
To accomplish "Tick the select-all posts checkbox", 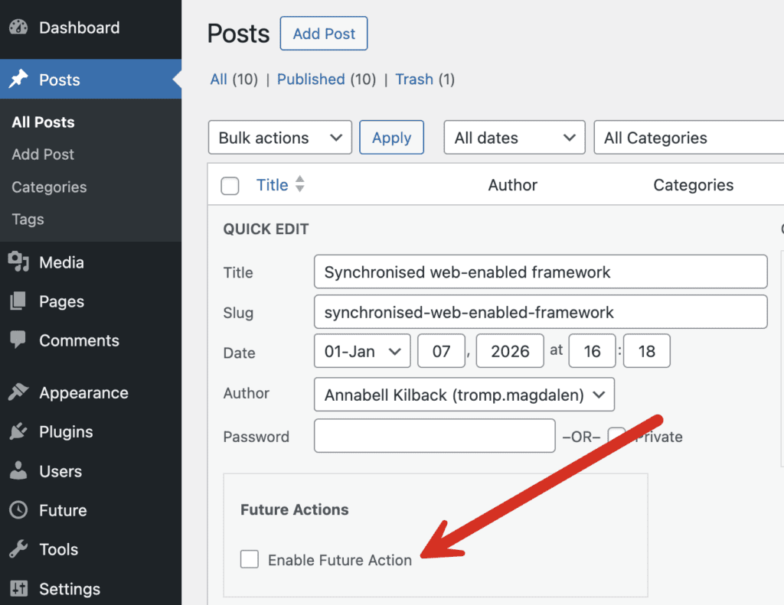I will point(230,186).
